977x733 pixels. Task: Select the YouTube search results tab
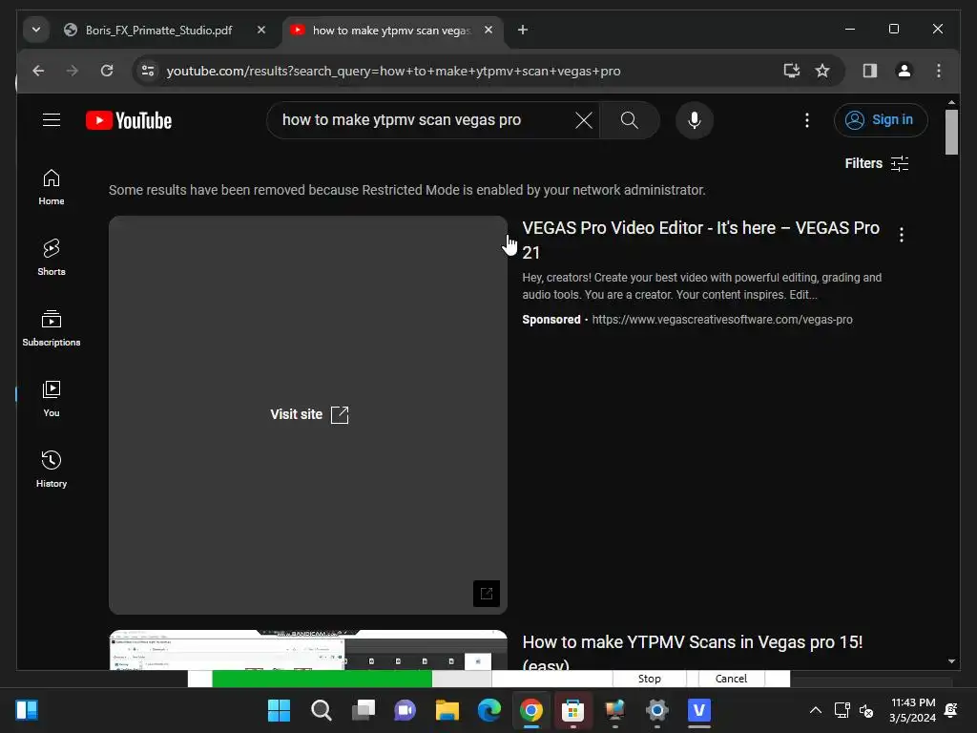(391, 30)
